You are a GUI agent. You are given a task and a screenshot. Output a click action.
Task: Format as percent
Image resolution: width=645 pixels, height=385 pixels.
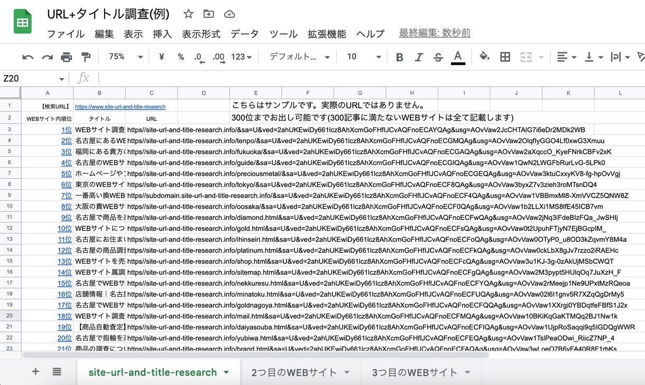[181, 57]
